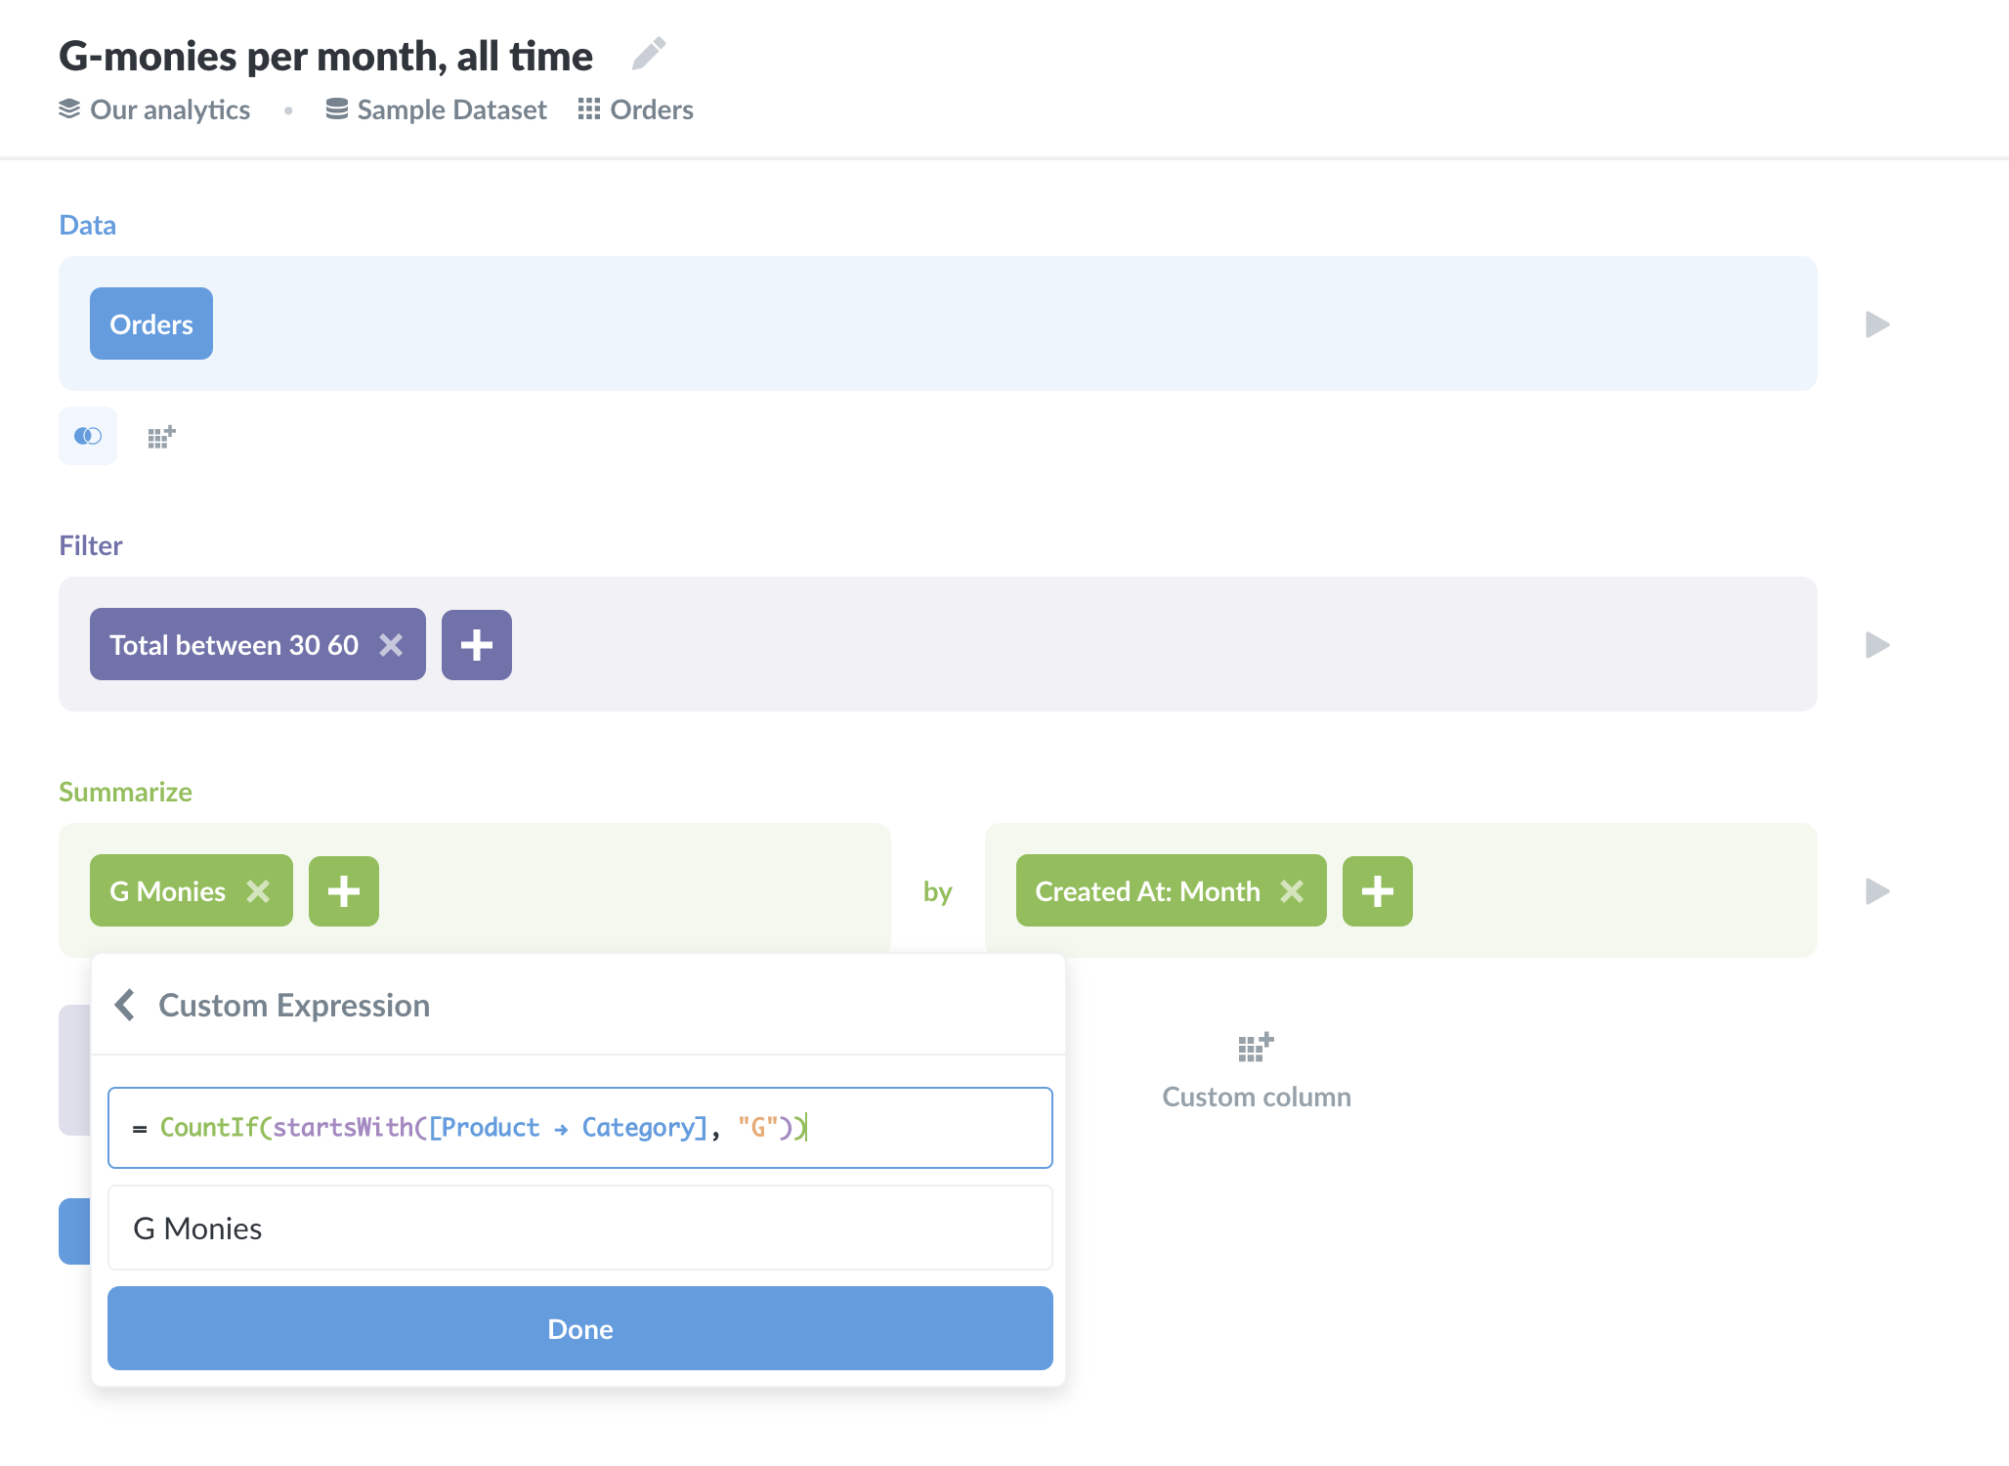Click the join data icon

[88, 436]
